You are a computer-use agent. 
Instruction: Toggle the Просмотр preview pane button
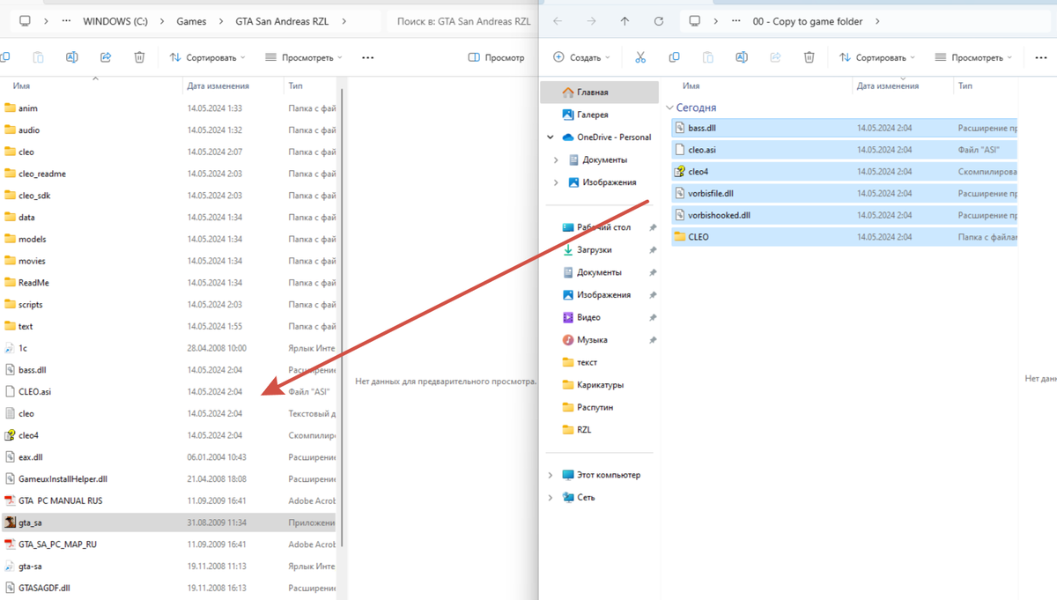point(497,57)
